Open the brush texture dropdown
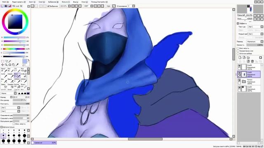264x148 pixels. (10, 111)
